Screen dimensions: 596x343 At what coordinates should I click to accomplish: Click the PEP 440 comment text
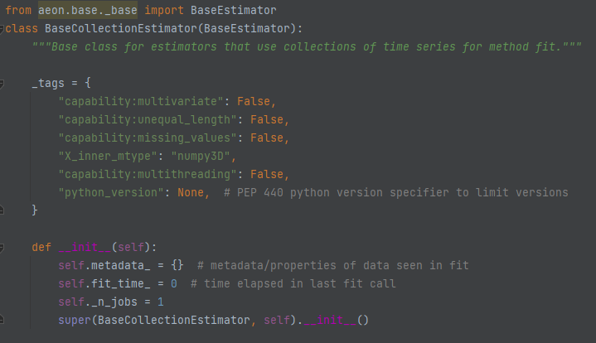point(398,193)
